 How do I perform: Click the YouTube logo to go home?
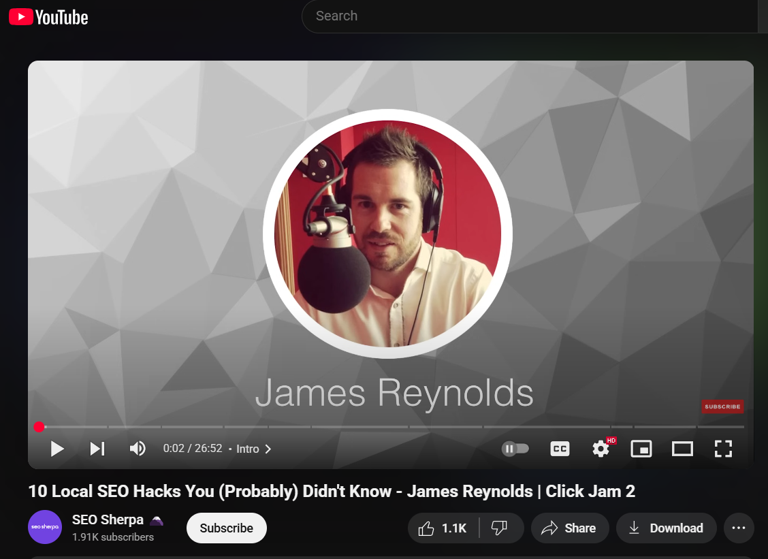pyautogui.click(x=48, y=17)
